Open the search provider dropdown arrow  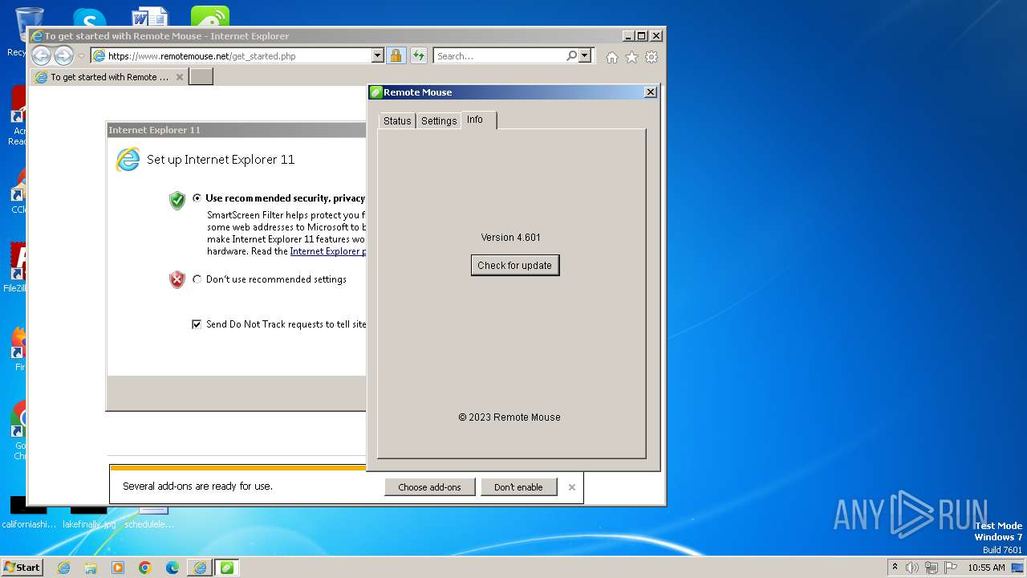point(585,56)
